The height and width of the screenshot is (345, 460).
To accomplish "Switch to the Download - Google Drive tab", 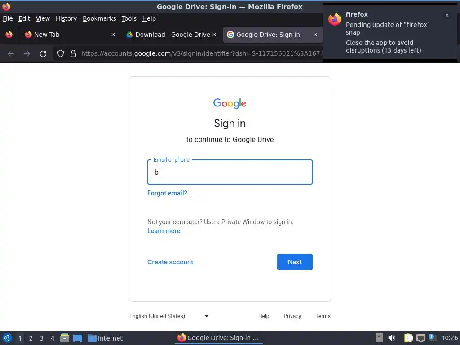I will click(x=170, y=35).
